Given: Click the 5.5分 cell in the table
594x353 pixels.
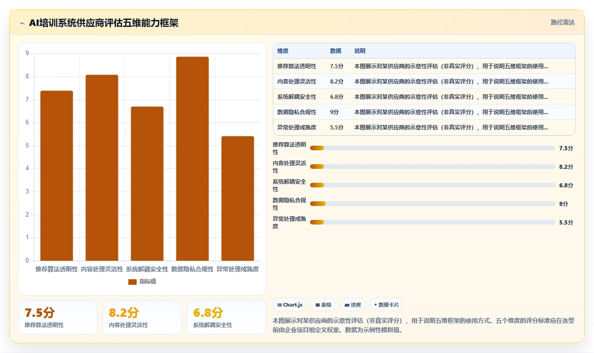Looking at the screenshot, I should point(336,128).
